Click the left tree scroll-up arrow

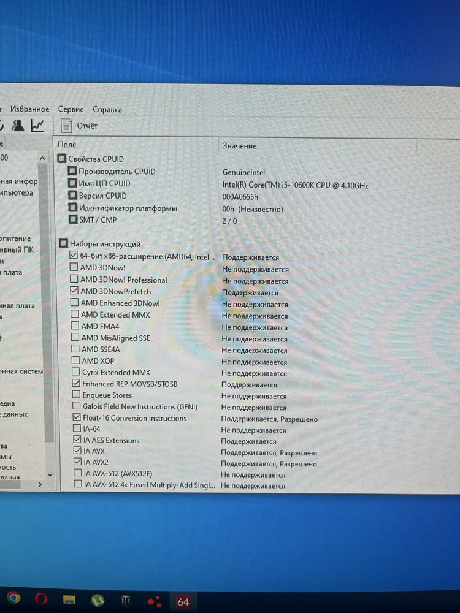pos(42,158)
